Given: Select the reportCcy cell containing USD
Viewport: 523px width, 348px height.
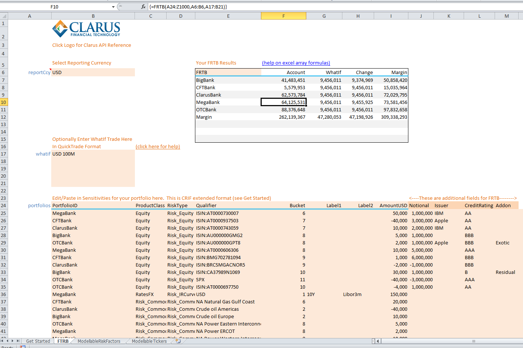Looking at the screenshot, I should (93, 72).
